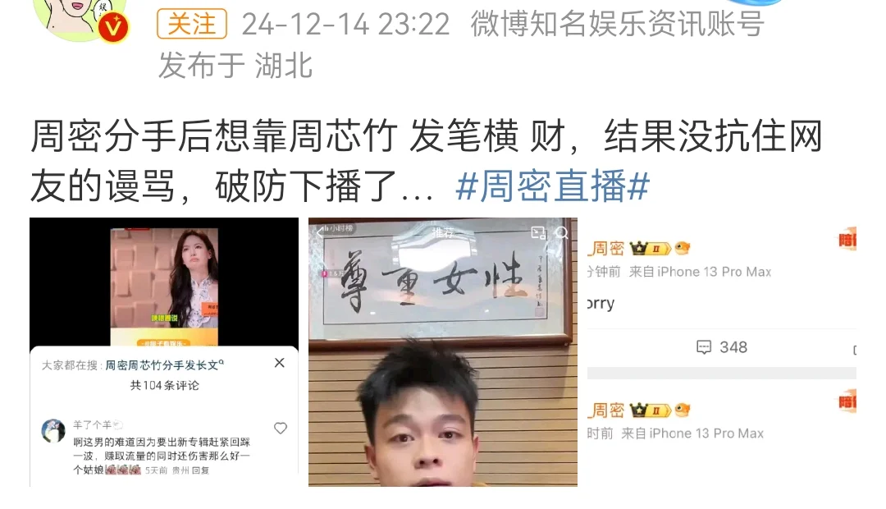886x509 pixels.
Task: Click the verified V badge on avatar
Action: [113, 26]
